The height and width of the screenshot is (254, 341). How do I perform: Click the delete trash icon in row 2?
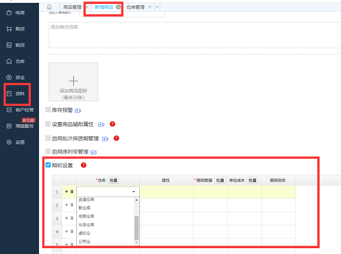coord(72,205)
